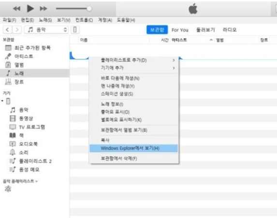Select 최근 추가된 항목 in sidebar

click(35, 48)
